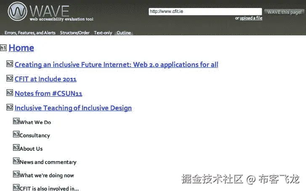Open the Notes from #CSUN11 link
306x191 pixels.
click(x=48, y=93)
